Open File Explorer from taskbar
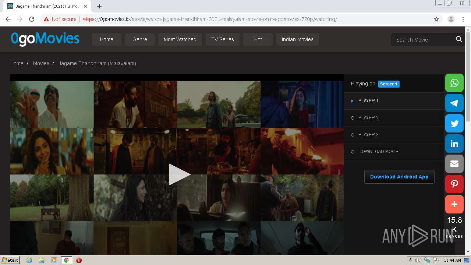 point(42,260)
